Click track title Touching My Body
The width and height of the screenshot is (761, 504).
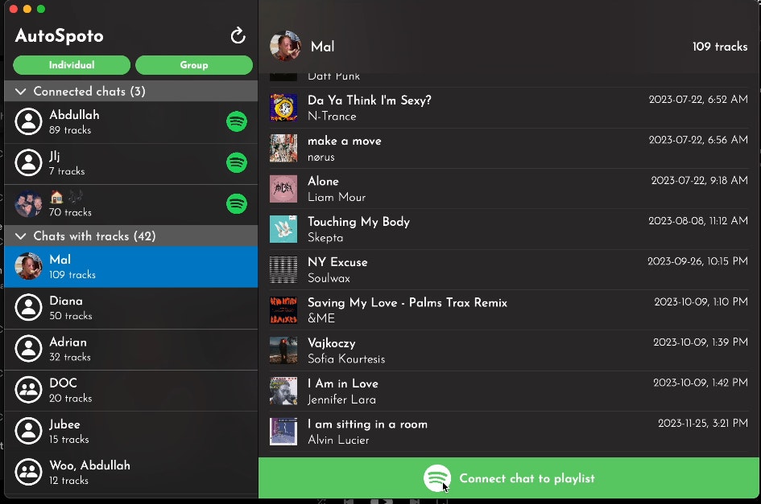point(358,222)
